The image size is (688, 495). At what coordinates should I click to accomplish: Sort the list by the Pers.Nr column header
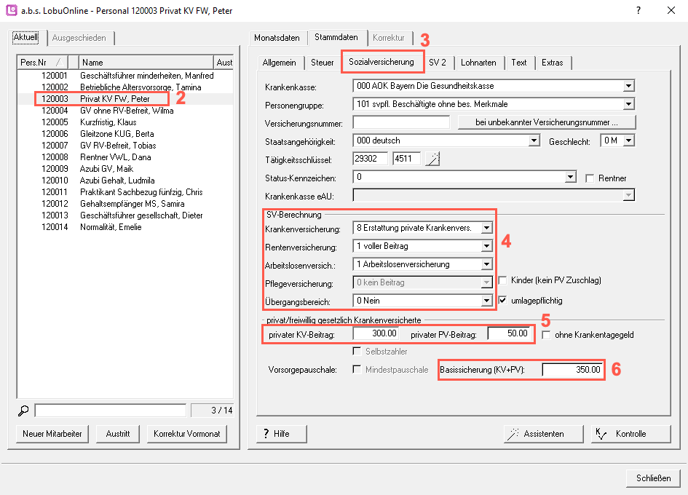[x=42, y=63]
